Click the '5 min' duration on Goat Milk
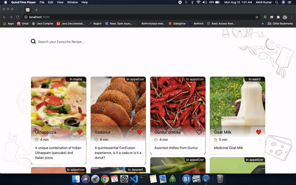The width and height of the screenshot is (296, 185). pos(223,140)
